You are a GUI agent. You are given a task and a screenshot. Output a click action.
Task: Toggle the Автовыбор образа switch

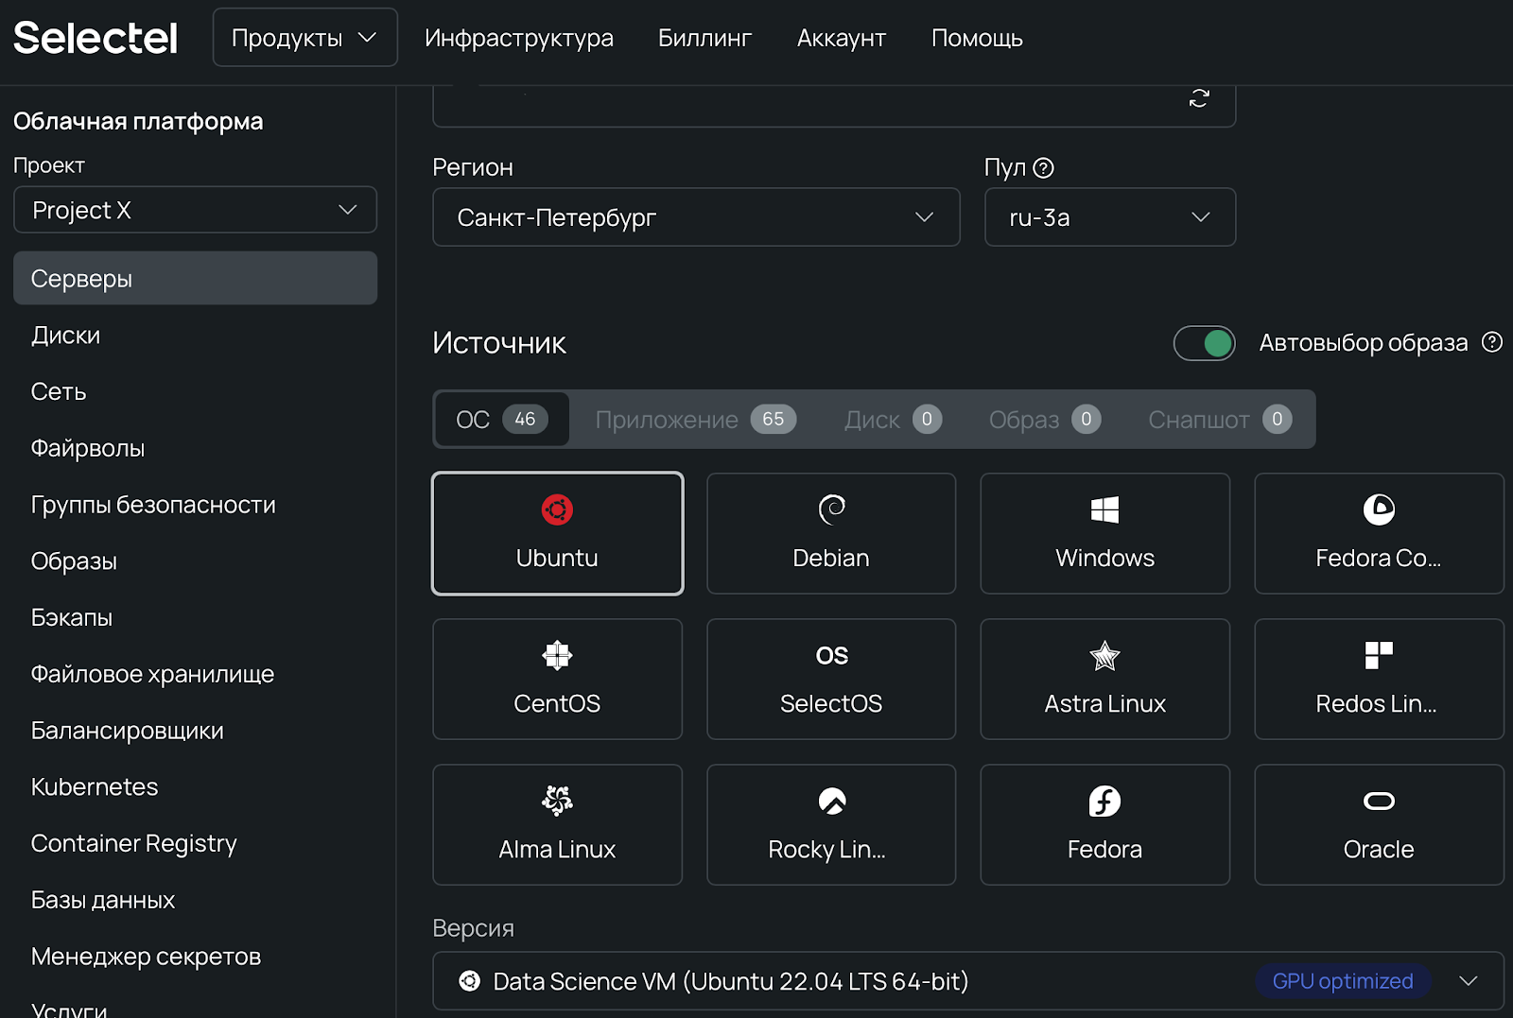point(1204,343)
